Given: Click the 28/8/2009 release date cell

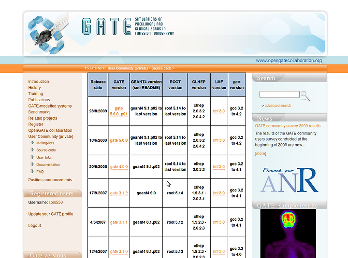Looking at the screenshot, I should click(x=98, y=111).
